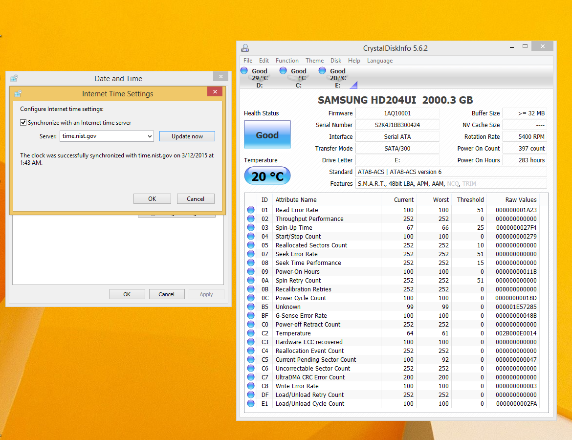The image size is (572, 440).
Task: Click the Date and Time title bar icon
Action: [14, 78]
